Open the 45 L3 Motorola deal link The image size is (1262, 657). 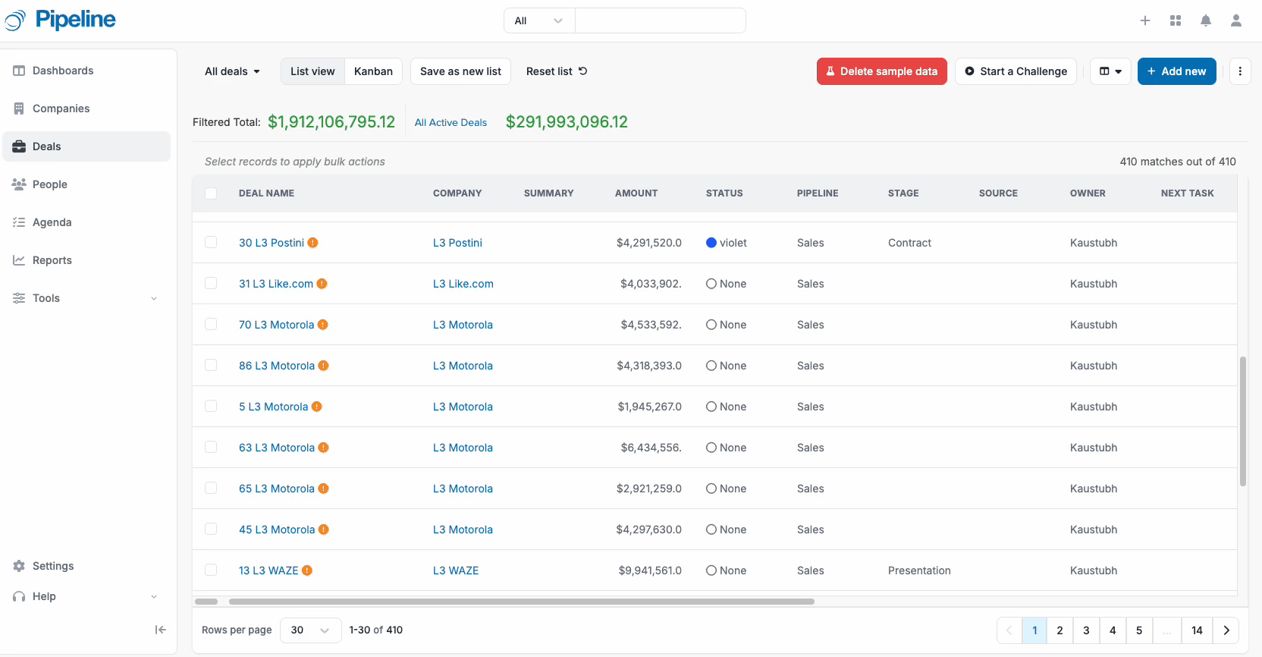[x=277, y=530]
